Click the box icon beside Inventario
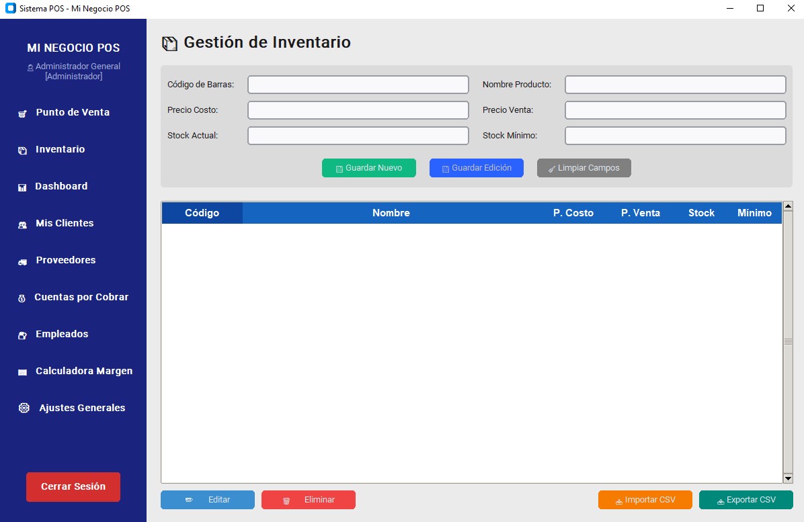The width and height of the screenshot is (804, 522). (x=23, y=150)
